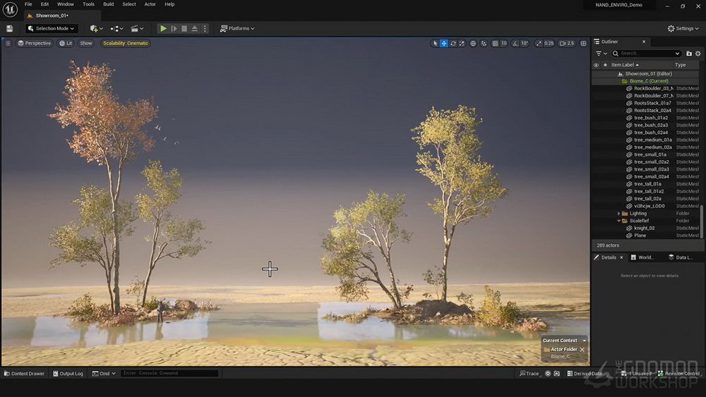Open the quick add content menu
This screenshot has height=397, width=706.
96,28
